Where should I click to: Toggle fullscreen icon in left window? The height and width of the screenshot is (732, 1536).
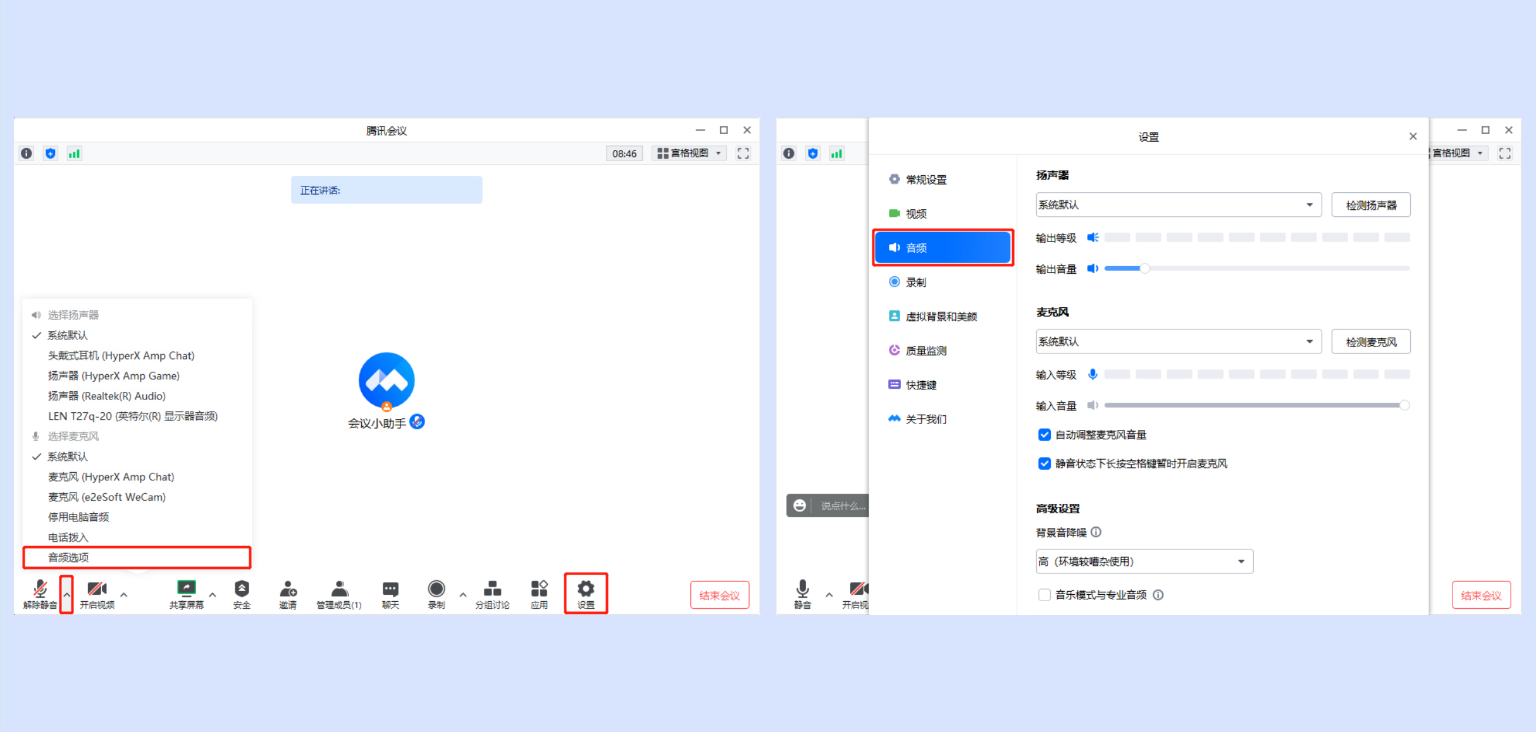tap(743, 153)
